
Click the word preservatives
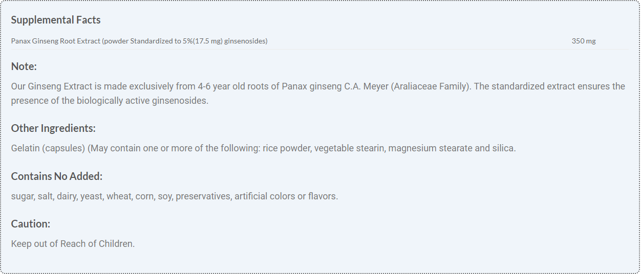coord(203,196)
